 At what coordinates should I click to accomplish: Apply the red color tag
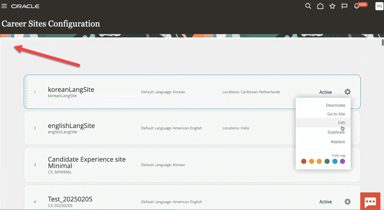click(304, 161)
